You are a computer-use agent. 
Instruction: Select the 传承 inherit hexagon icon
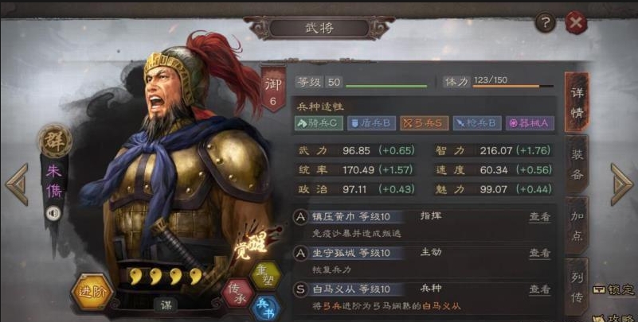[x=238, y=293]
